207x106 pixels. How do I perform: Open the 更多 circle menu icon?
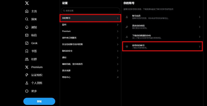27,91
